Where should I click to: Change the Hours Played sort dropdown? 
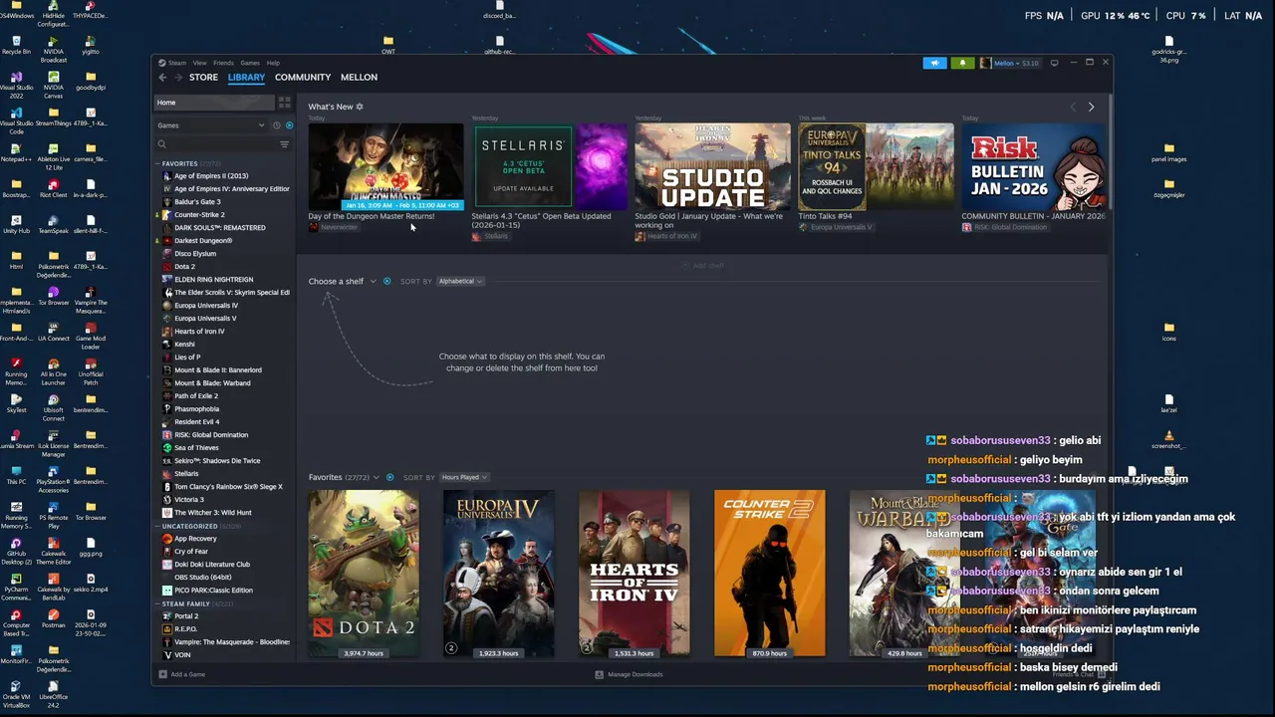click(x=463, y=477)
